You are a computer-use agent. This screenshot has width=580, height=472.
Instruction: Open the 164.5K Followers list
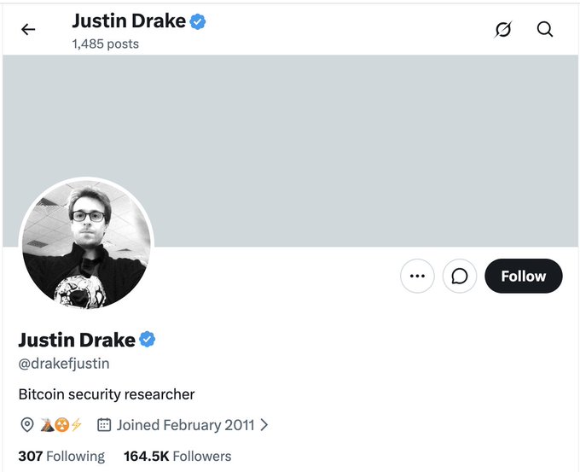tap(177, 457)
